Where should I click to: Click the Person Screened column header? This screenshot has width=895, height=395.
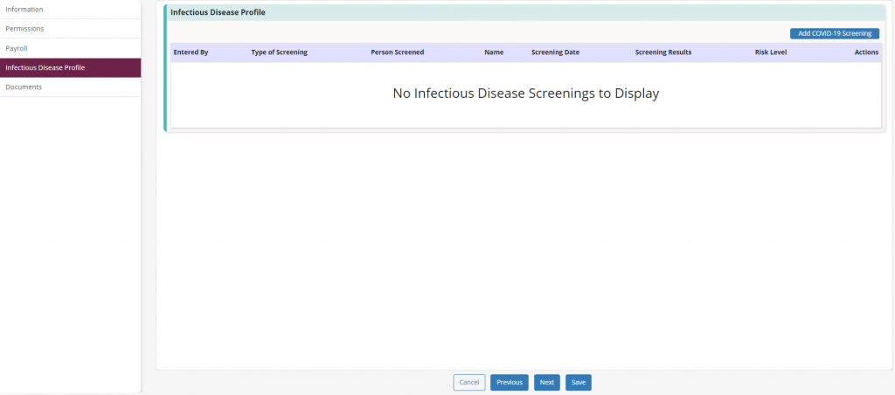pyautogui.click(x=398, y=52)
